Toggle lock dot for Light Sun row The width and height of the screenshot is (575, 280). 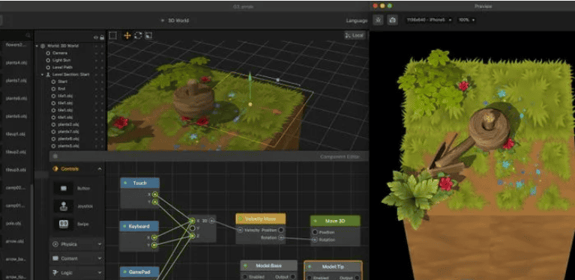[x=102, y=60]
